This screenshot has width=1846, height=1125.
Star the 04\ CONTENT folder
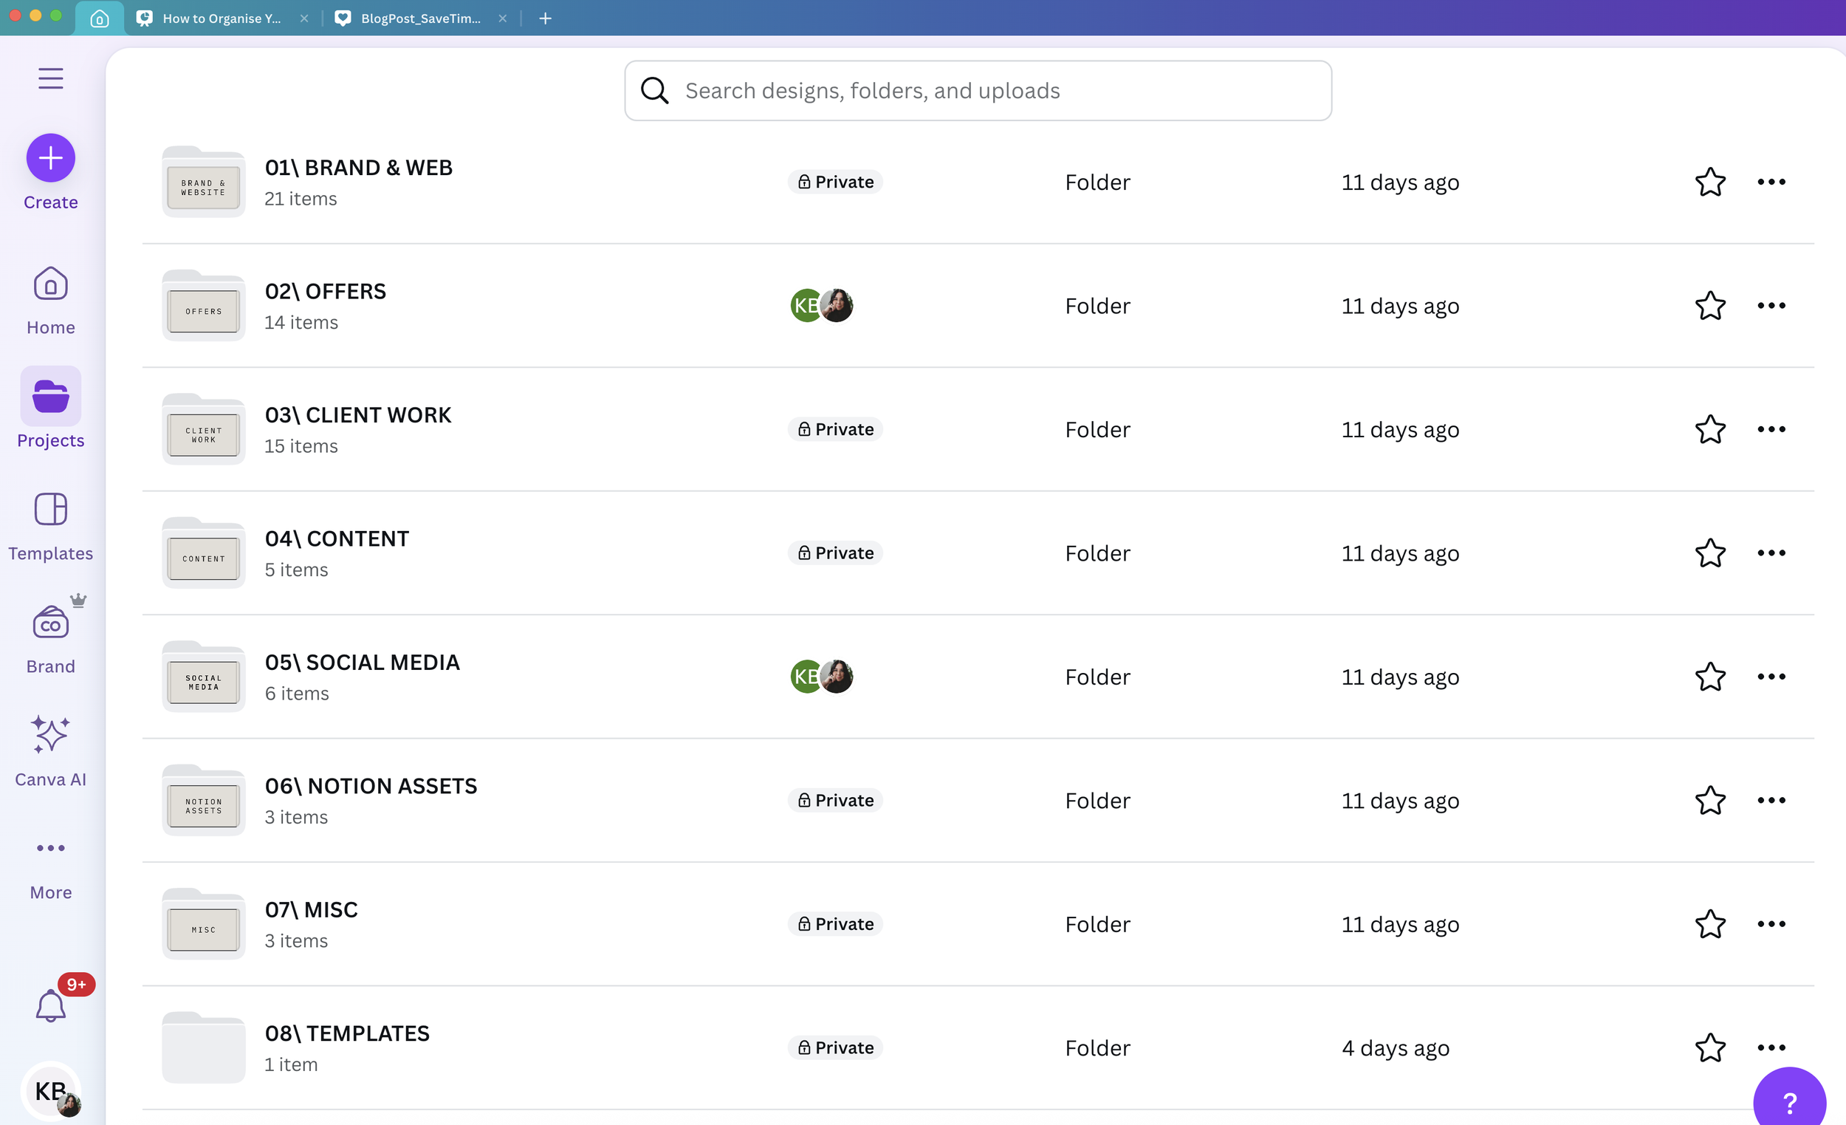coord(1710,553)
